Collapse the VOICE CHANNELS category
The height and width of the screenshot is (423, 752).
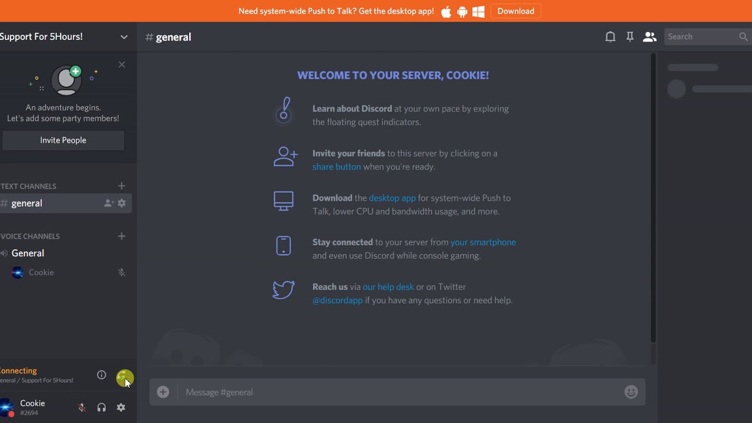click(30, 236)
